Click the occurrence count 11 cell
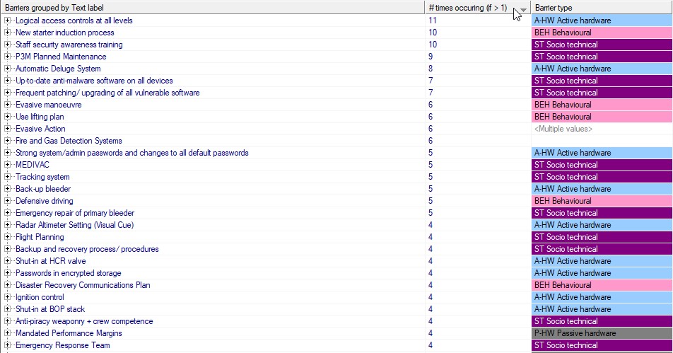The height and width of the screenshot is (353, 673). (433, 21)
